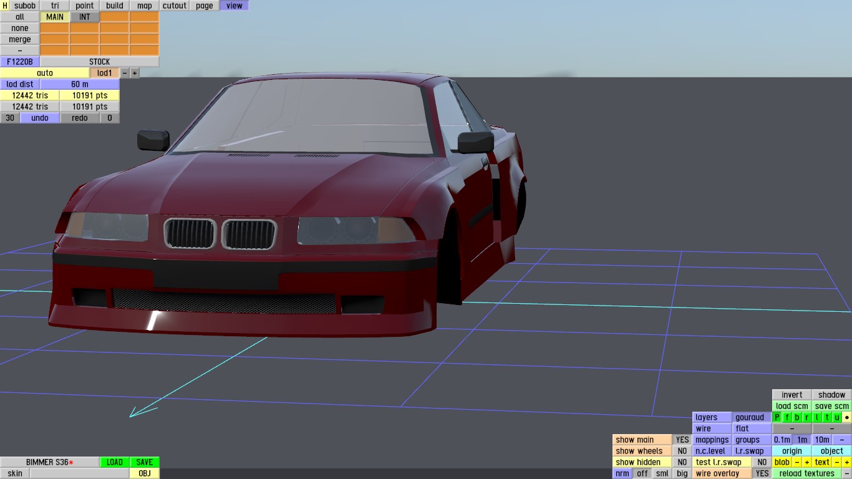Image resolution: width=852 pixels, height=479 pixels.
Task: Click the undo button
Action: click(40, 118)
